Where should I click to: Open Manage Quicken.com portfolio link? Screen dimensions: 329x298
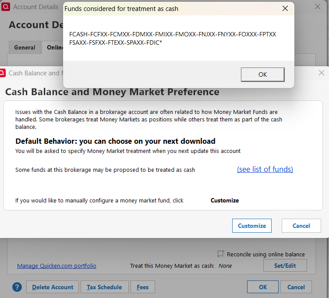pyautogui.click(x=57, y=266)
